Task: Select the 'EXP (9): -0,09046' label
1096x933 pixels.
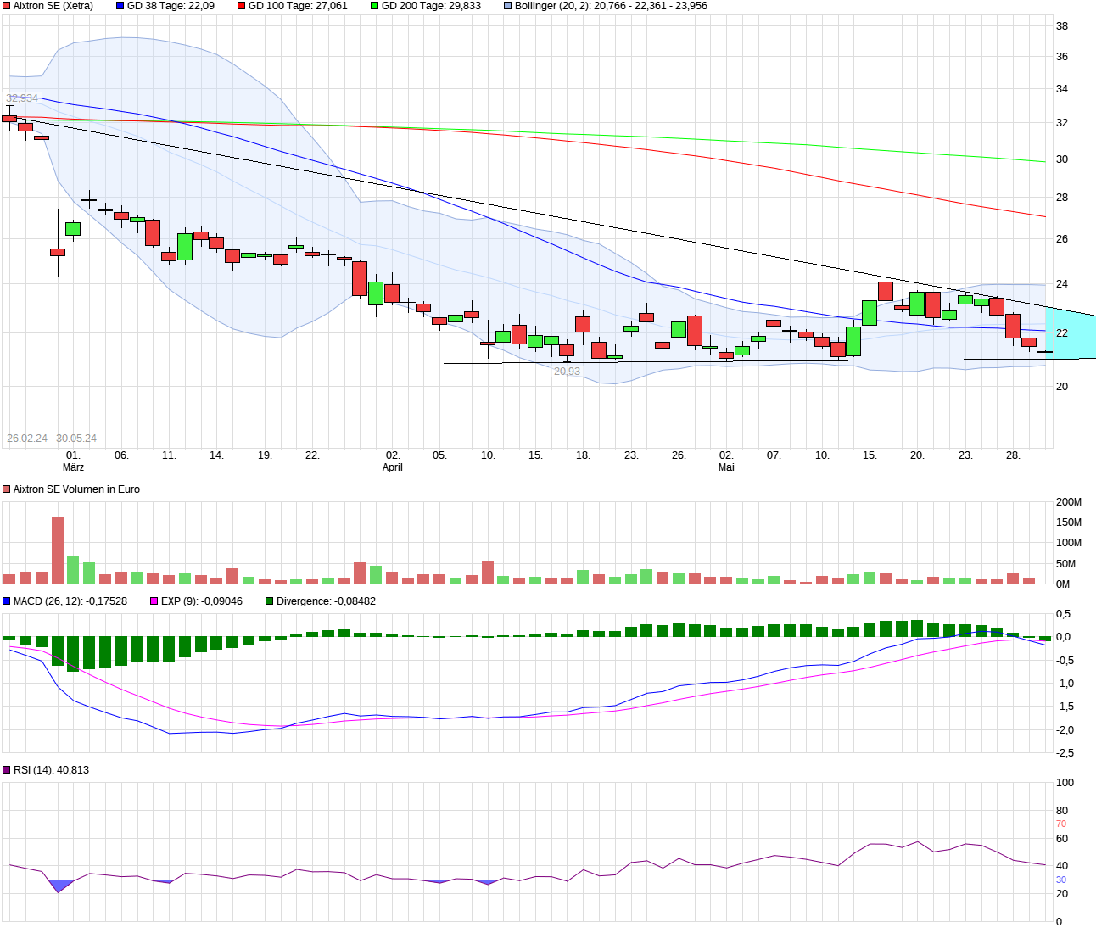Action: tap(202, 601)
